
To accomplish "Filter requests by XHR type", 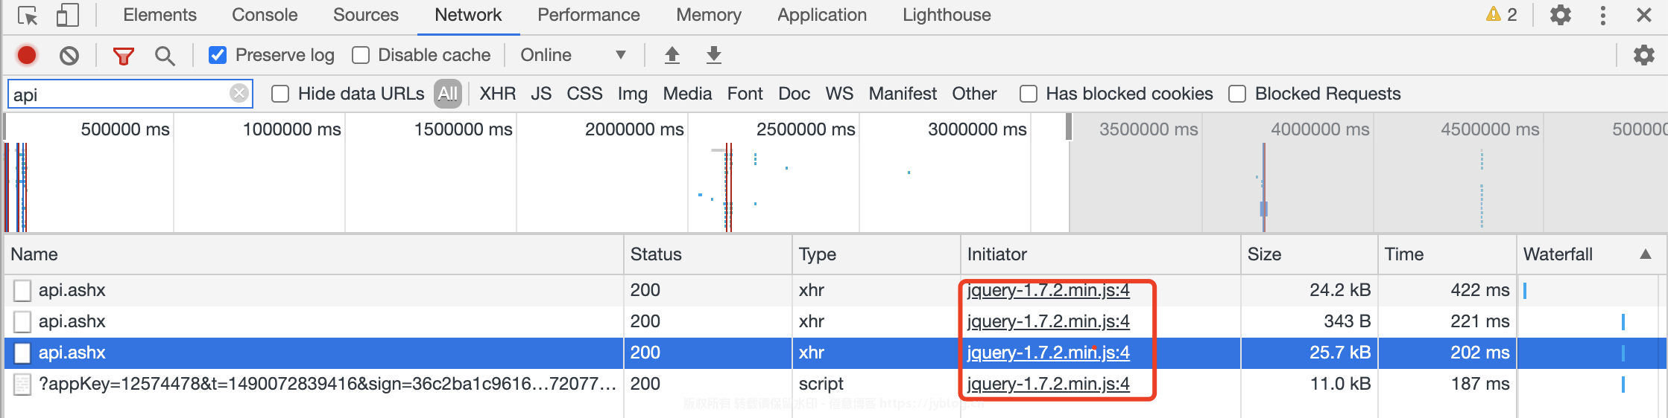I will [x=497, y=94].
